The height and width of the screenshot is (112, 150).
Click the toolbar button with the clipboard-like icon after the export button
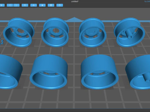(x=25, y=5)
